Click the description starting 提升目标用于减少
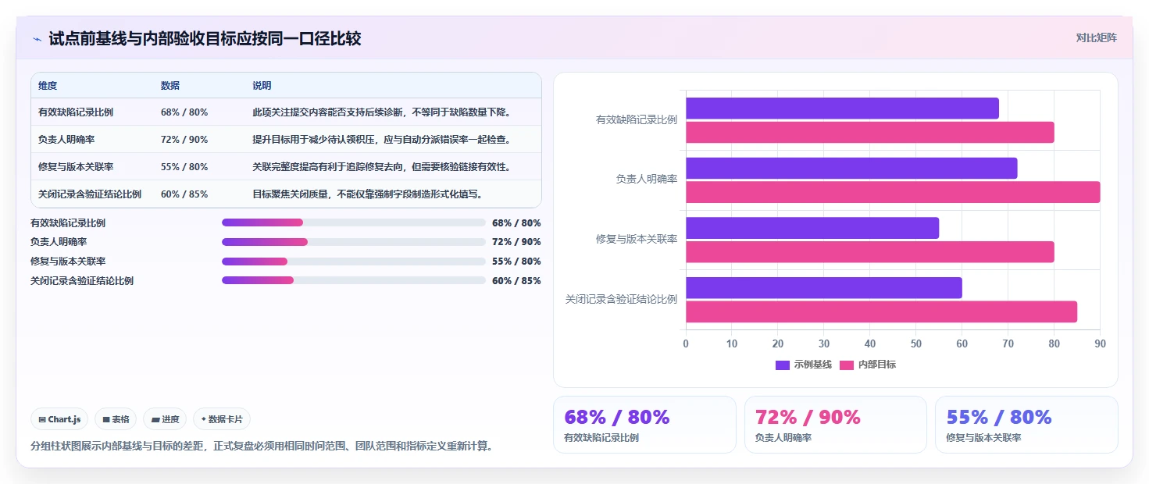 (x=382, y=140)
